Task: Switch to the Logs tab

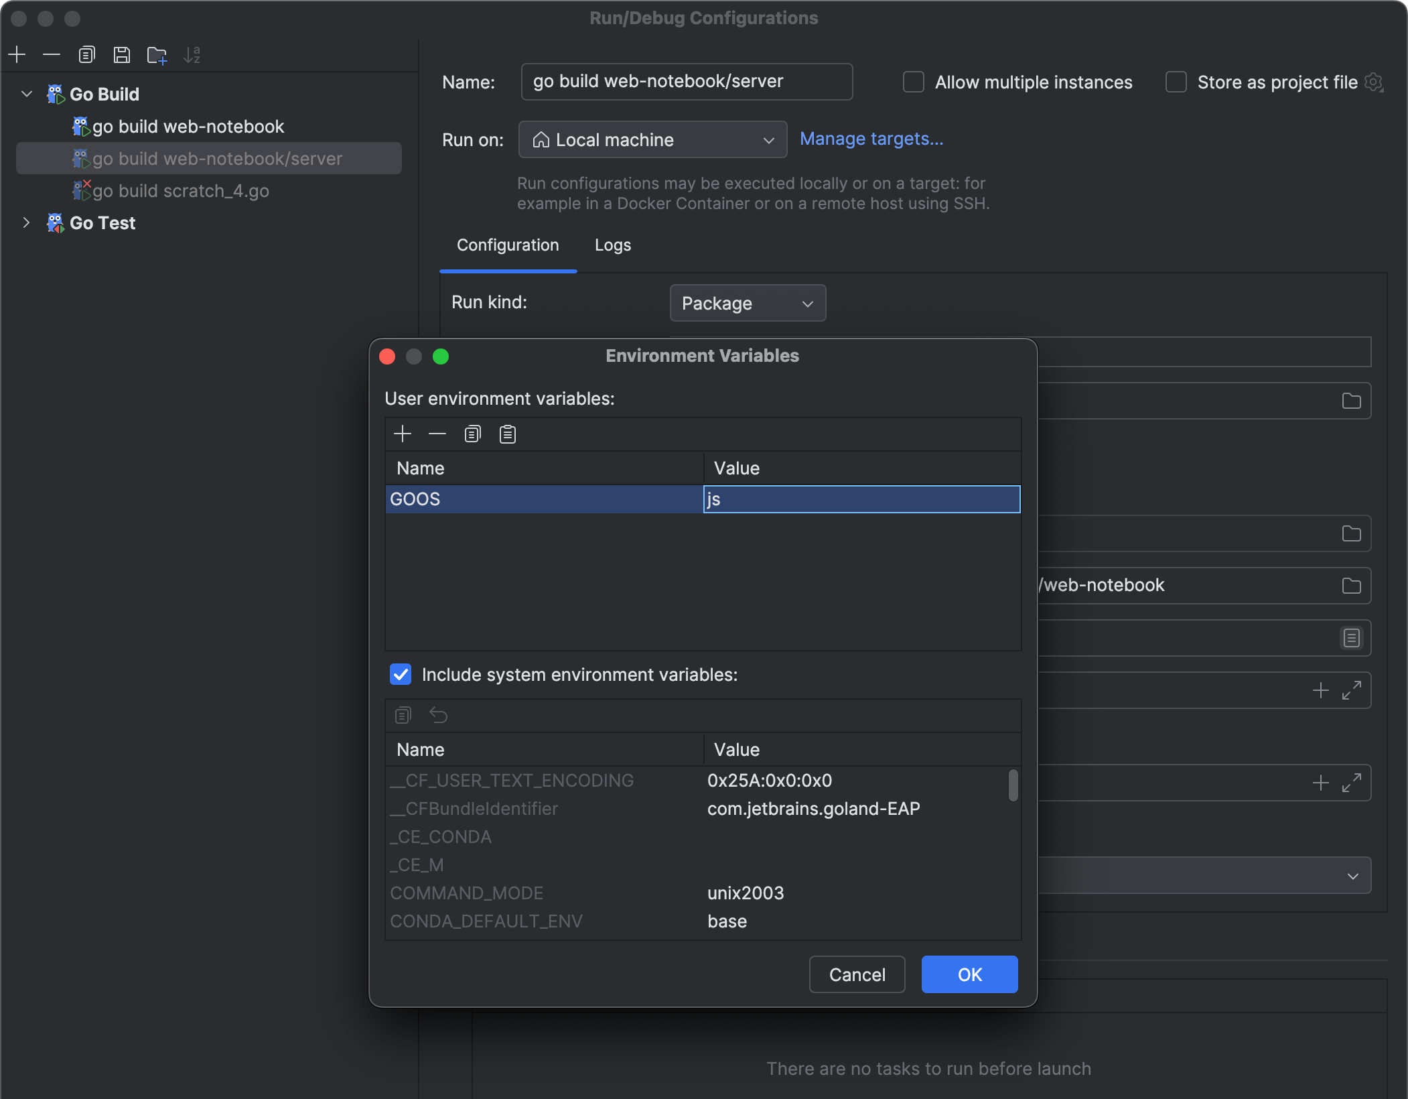Action: tap(612, 245)
